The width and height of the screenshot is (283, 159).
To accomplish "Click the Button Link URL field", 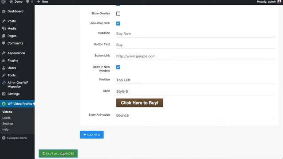I will (195, 56).
